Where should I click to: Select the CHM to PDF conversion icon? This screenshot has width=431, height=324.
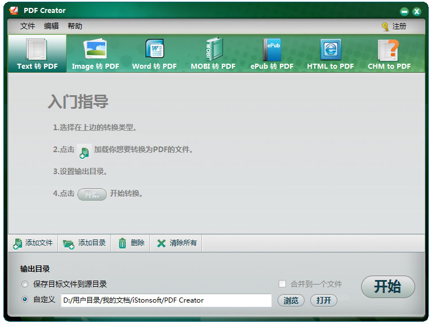coord(389,51)
